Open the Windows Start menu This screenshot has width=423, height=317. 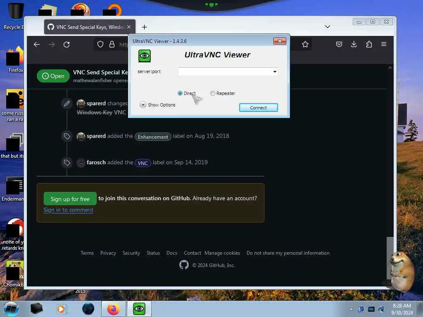pyautogui.click(x=11, y=309)
